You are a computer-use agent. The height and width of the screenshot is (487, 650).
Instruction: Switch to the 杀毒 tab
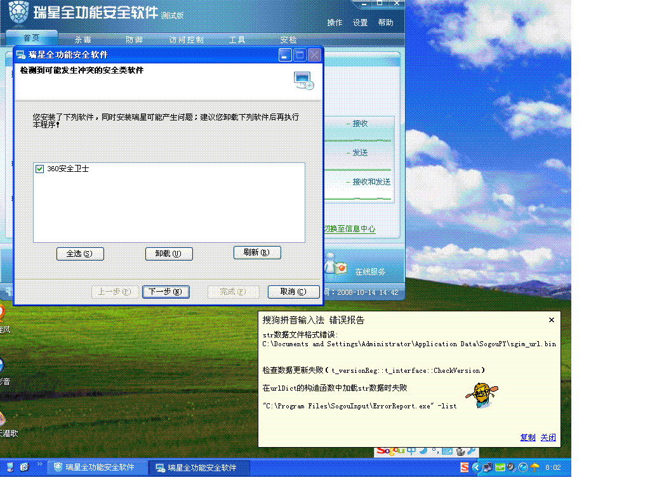click(x=83, y=40)
